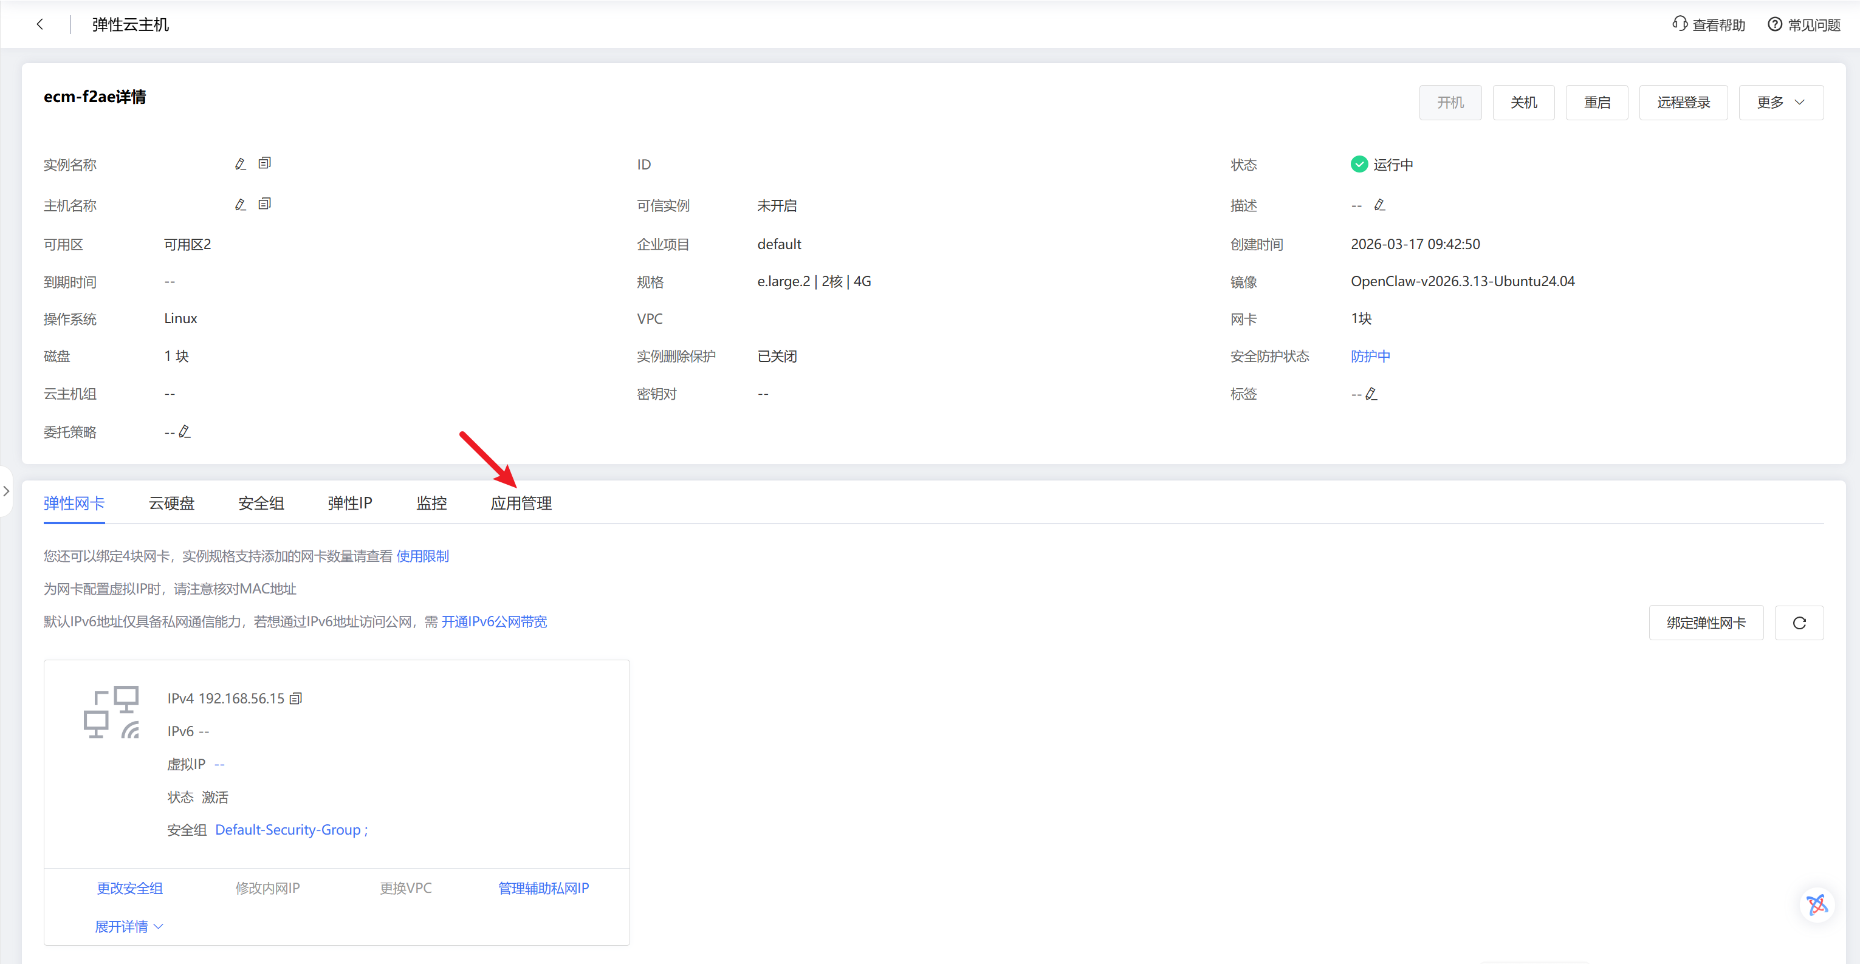
Task: Switch to the 云硬盘 tab
Action: (171, 503)
